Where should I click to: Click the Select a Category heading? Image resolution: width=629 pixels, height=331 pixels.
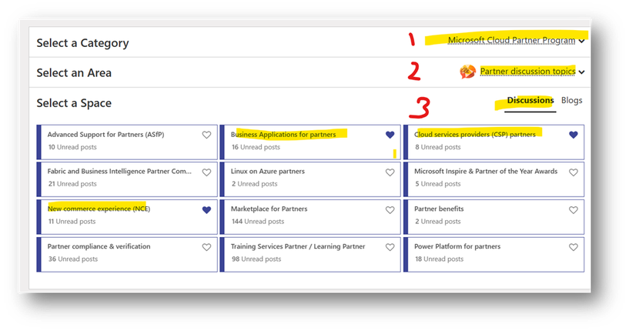click(x=82, y=43)
